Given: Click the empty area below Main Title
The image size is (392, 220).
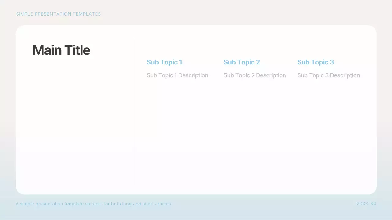Looking at the screenshot, I should (x=61, y=92).
